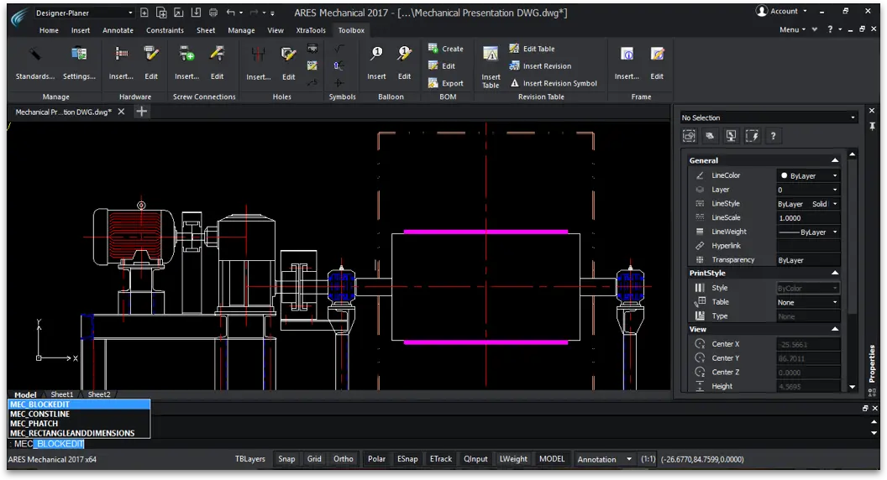
Task: Toggle LWeight in the status bar
Action: tap(513, 459)
